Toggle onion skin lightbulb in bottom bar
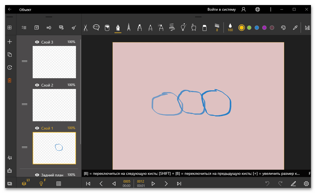Viewport: 316px width, 193px height. tap(41, 184)
